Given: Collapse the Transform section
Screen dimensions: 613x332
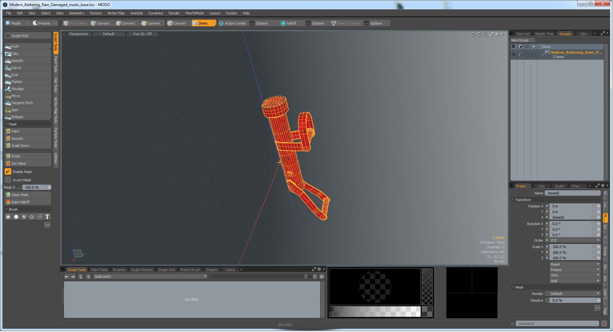Looking at the screenshot, I should [513, 200].
